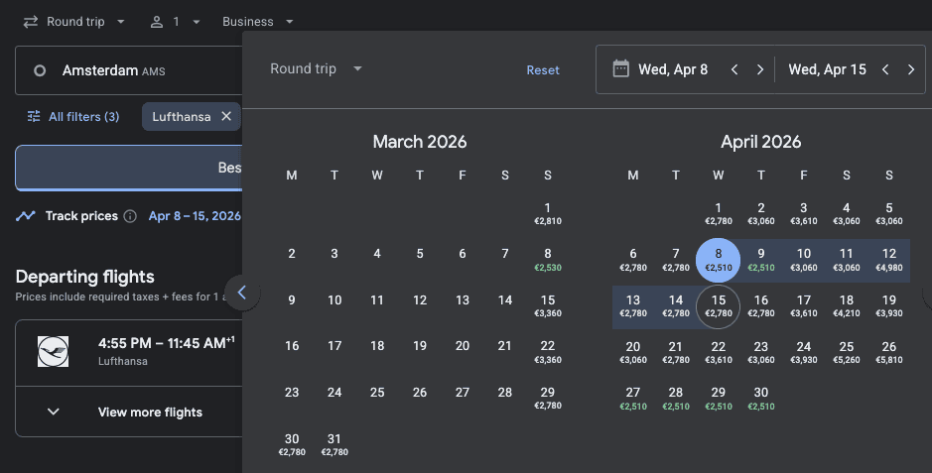Expand View more flights
This screenshot has width=932, height=473.
[x=129, y=412]
